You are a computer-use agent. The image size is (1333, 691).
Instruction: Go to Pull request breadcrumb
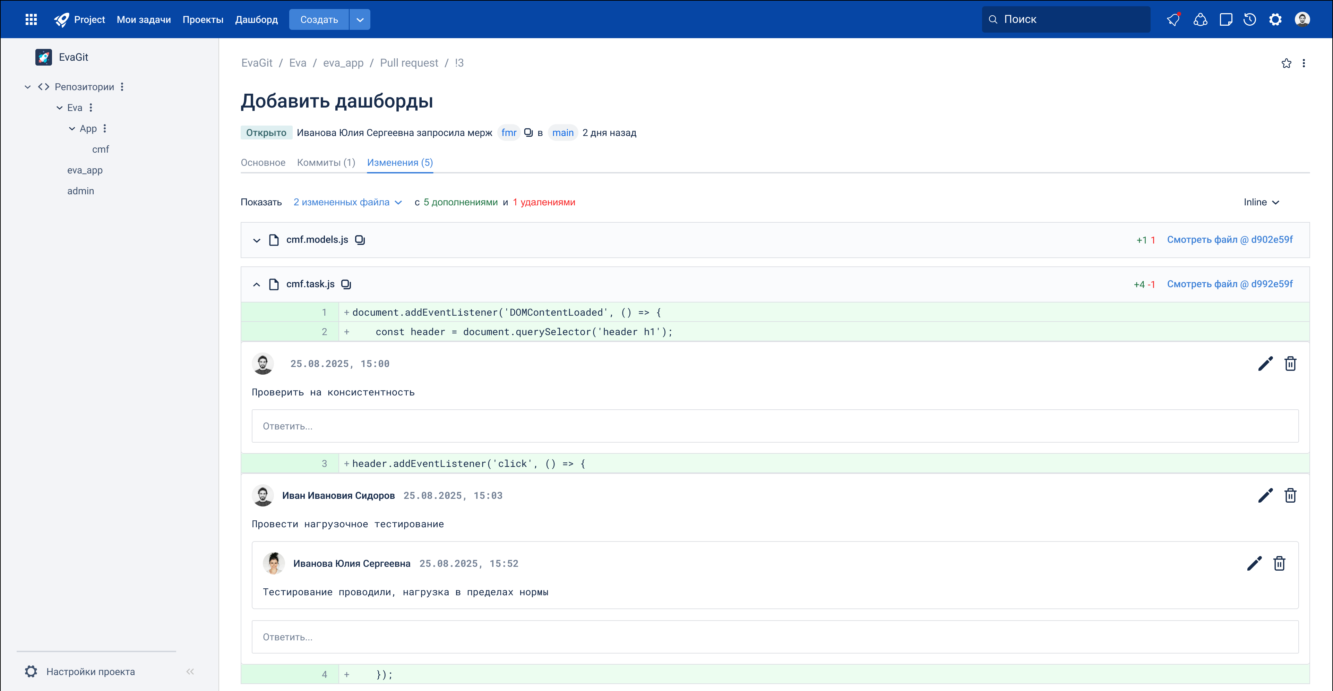[409, 63]
